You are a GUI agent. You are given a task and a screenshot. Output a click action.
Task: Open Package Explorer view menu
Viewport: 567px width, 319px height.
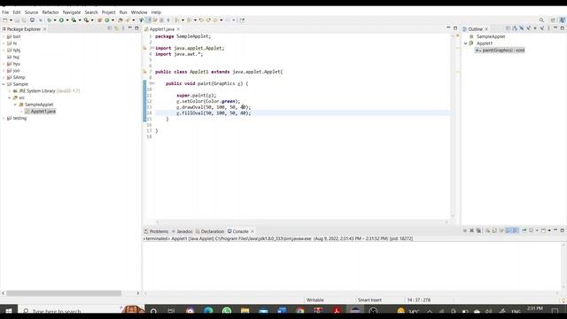pos(123,28)
